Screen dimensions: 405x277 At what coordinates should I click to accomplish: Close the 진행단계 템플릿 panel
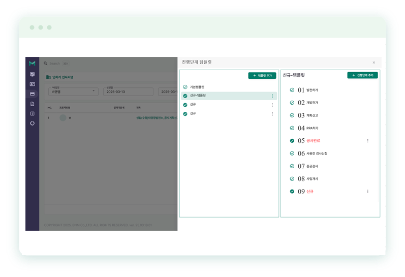373,63
